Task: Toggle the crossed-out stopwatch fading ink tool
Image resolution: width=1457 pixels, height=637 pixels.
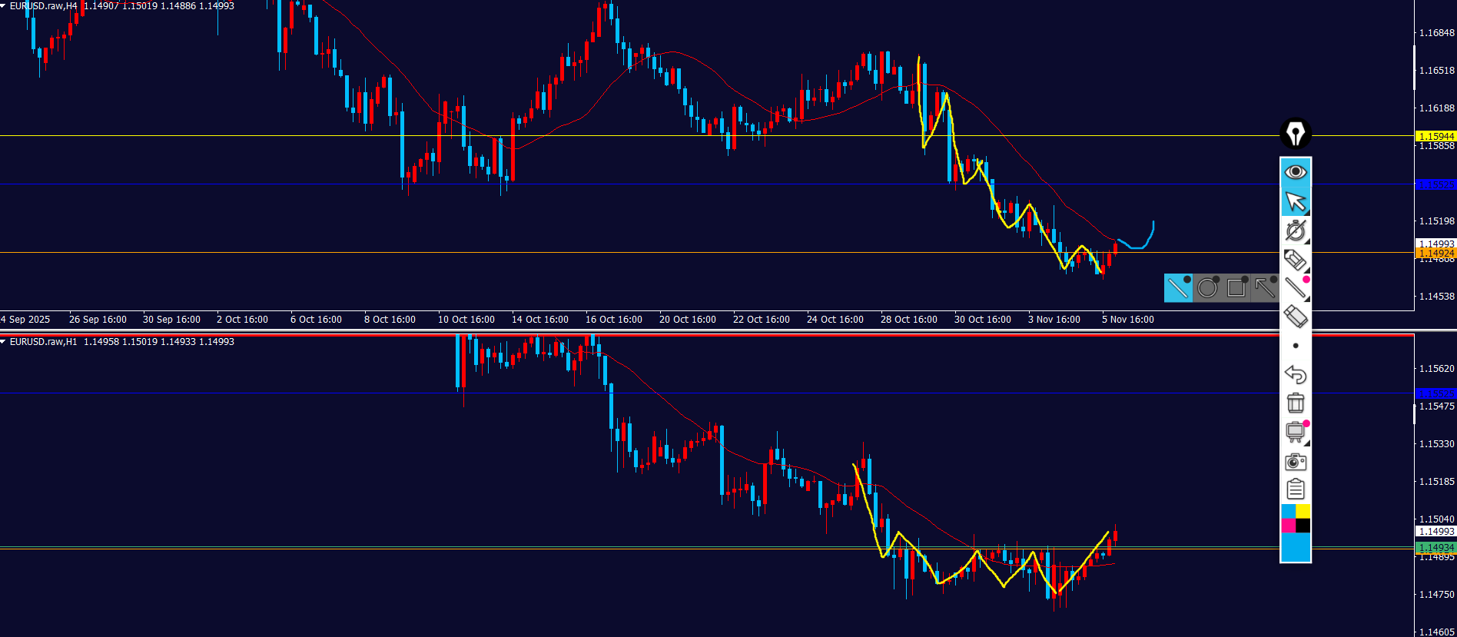Action: [1296, 231]
